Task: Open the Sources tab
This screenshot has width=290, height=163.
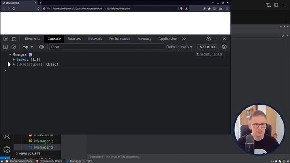Action: (74, 39)
